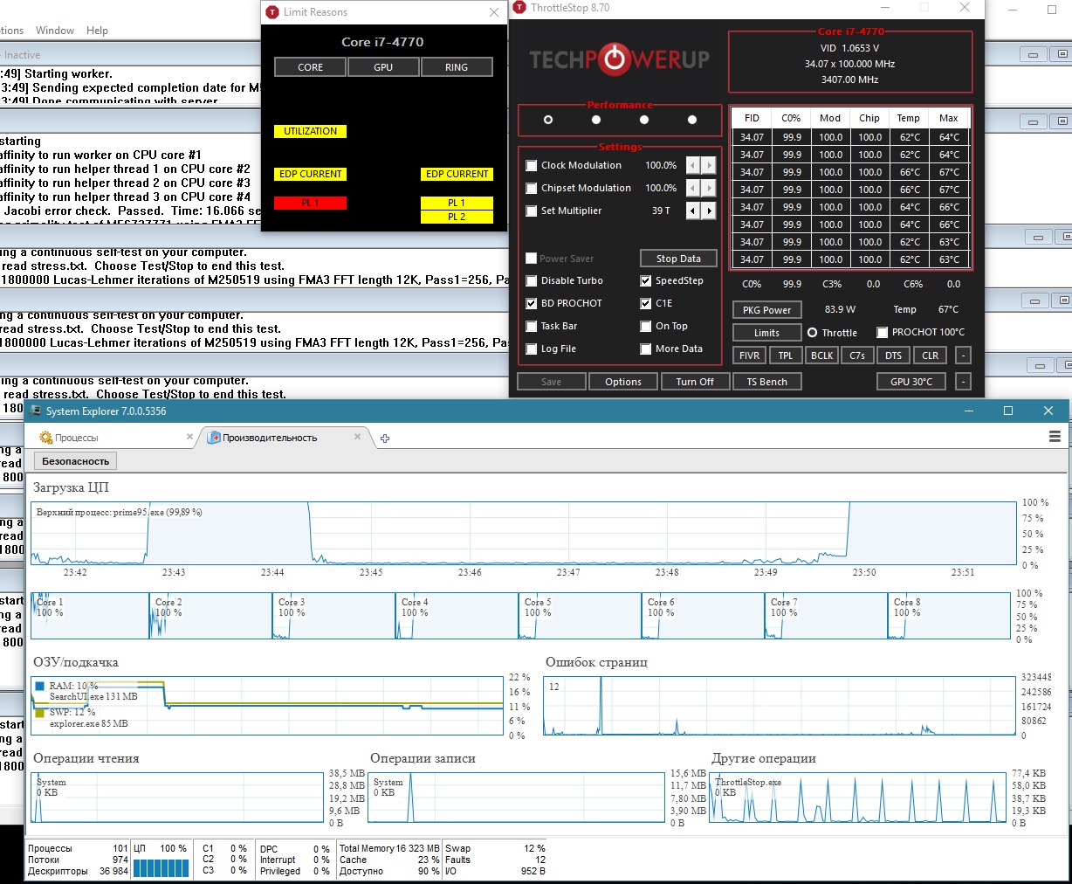Click the monitor icon on the Производительность tab

click(213, 438)
